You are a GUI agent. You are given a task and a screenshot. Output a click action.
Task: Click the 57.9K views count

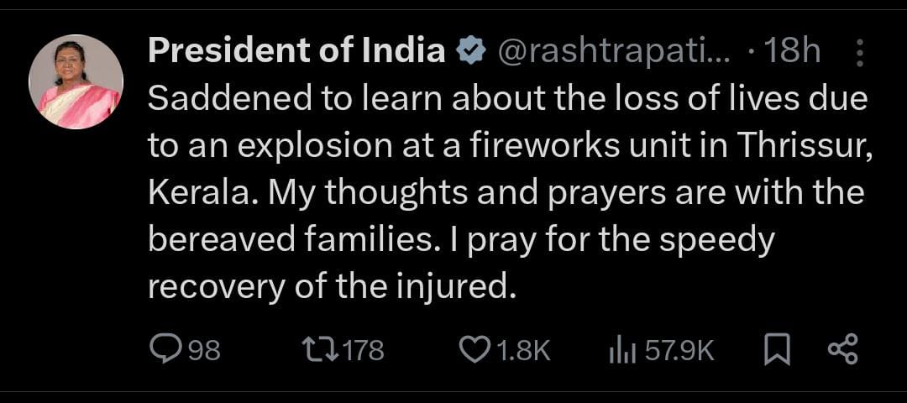[x=679, y=350]
